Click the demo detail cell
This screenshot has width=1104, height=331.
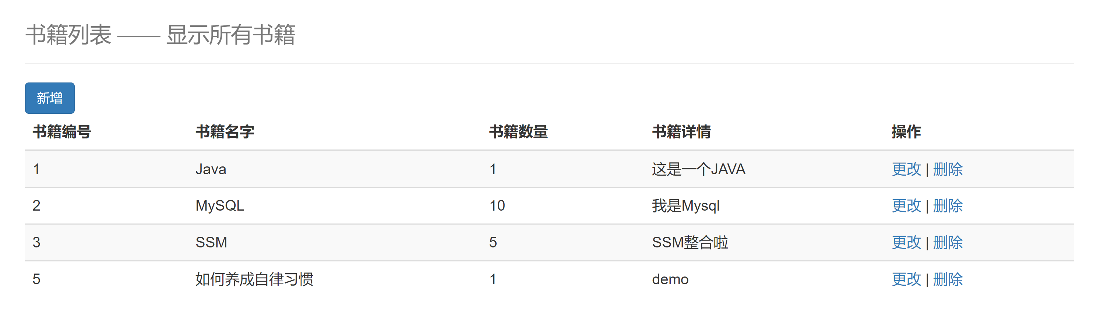coord(670,279)
